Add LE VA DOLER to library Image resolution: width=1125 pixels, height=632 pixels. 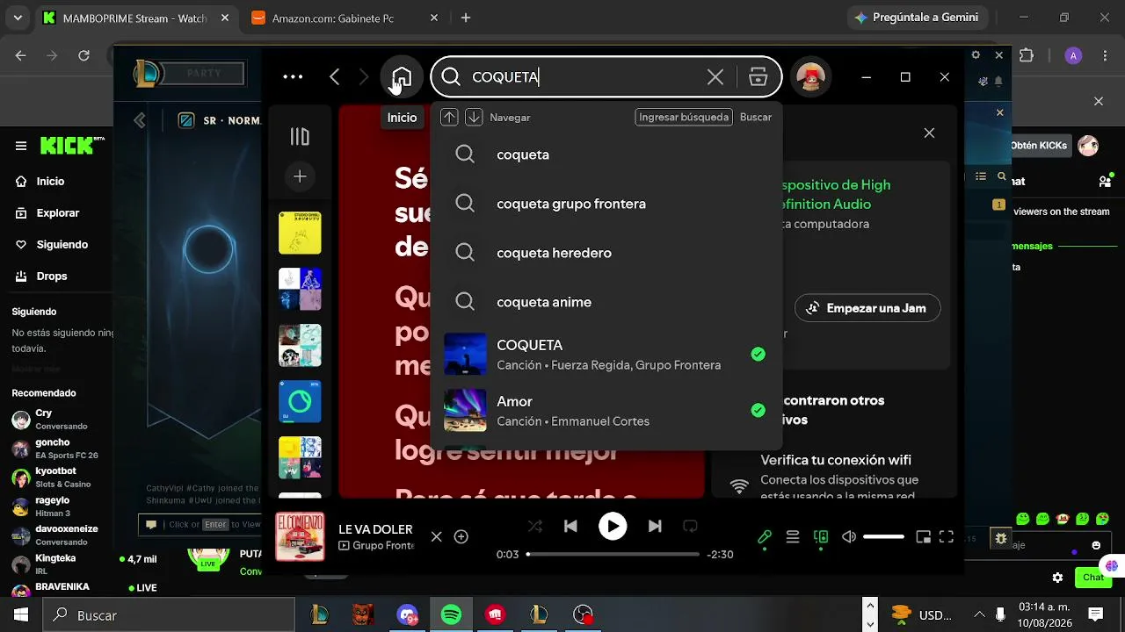tap(461, 536)
